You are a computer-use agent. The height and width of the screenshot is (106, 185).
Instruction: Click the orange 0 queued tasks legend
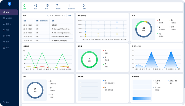[x=108, y=89]
